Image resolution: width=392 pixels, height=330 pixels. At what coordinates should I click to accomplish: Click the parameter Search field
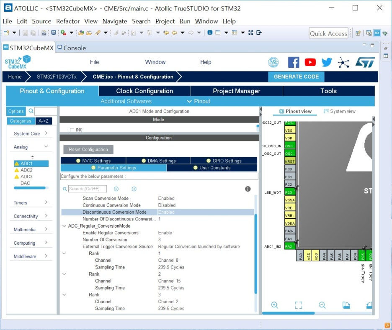pos(88,189)
